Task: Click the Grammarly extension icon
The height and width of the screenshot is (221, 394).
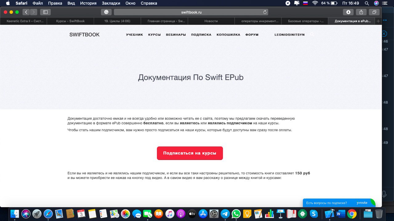Action: click(x=106, y=12)
